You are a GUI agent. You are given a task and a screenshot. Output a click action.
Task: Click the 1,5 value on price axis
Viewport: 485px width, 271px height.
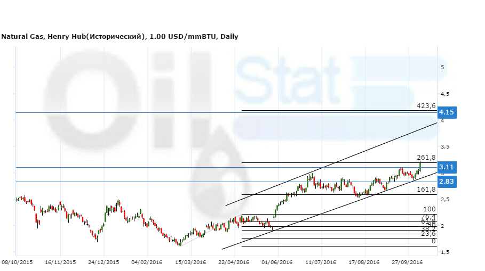coord(444,252)
